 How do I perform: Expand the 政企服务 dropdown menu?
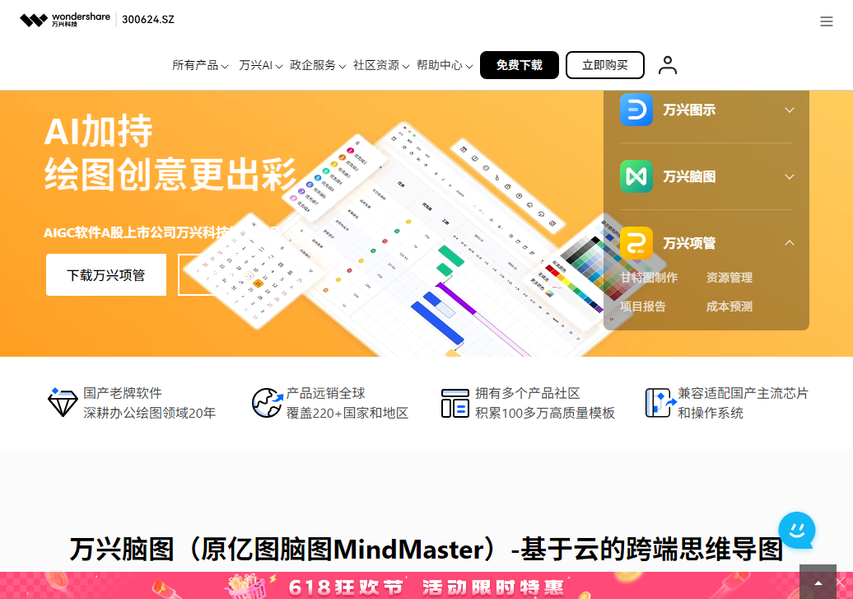pyautogui.click(x=318, y=65)
